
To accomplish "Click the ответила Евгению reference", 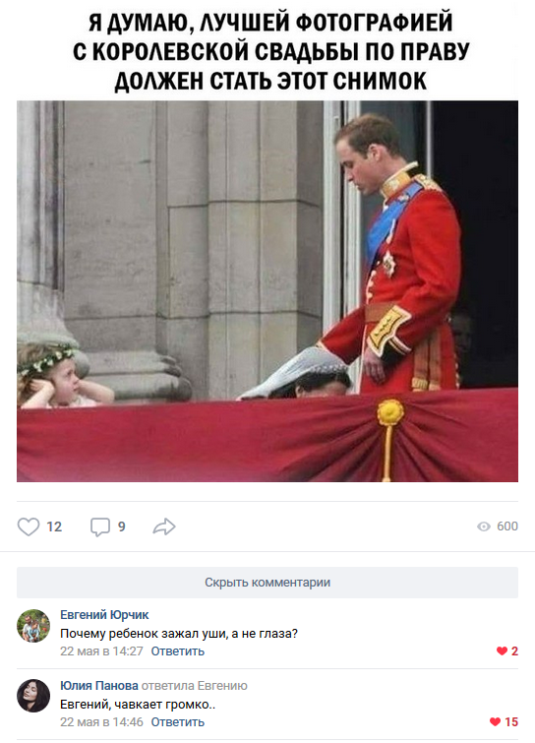I will 194,685.
